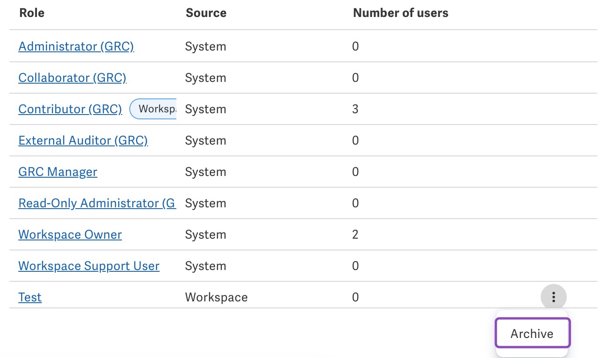The height and width of the screenshot is (358, 599).
Task: Open the Collaborator (GRC) role
Action: click(72, 78)
